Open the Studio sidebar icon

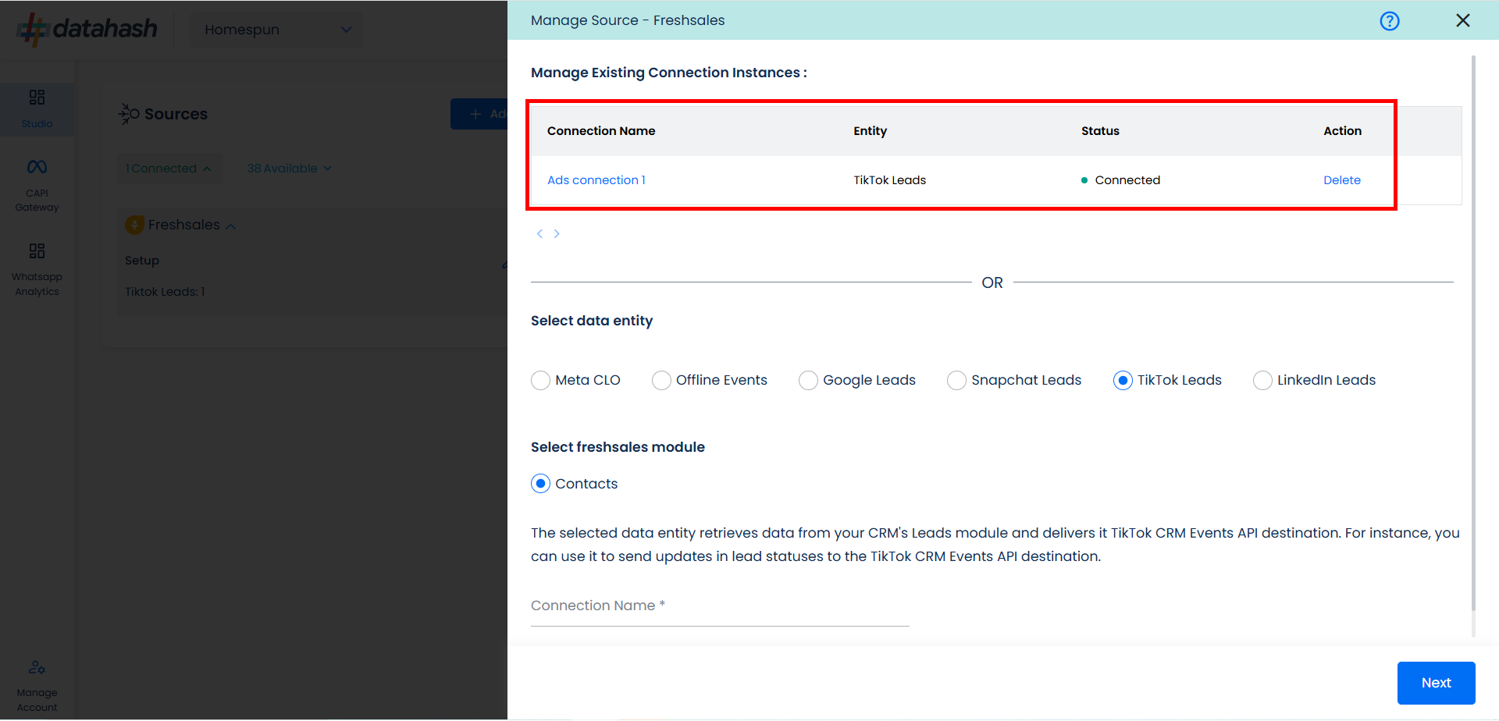click(37, 108)
